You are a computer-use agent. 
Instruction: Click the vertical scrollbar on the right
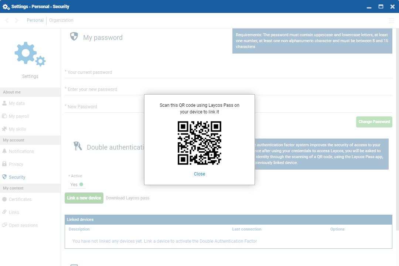coord(397,130)
